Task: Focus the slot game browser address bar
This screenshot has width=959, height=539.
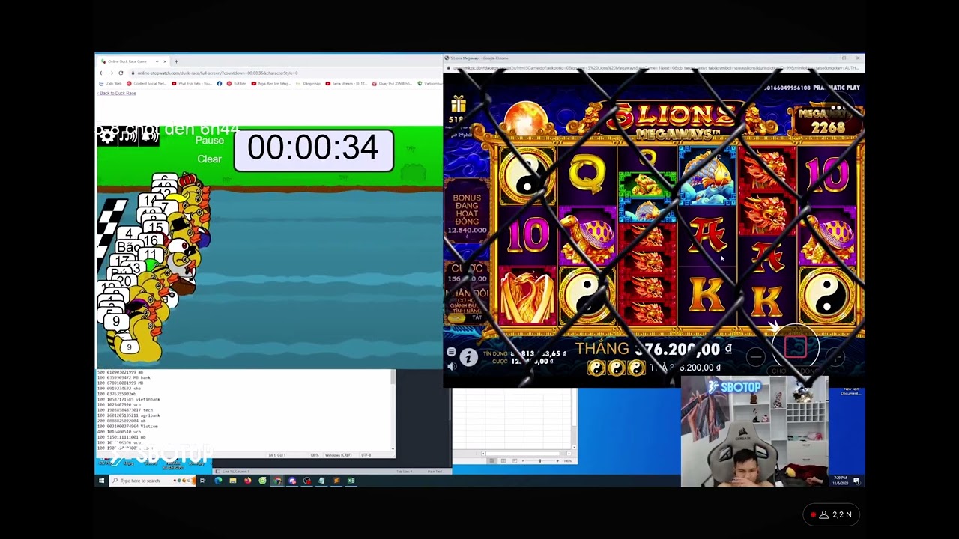Action: 652,68
